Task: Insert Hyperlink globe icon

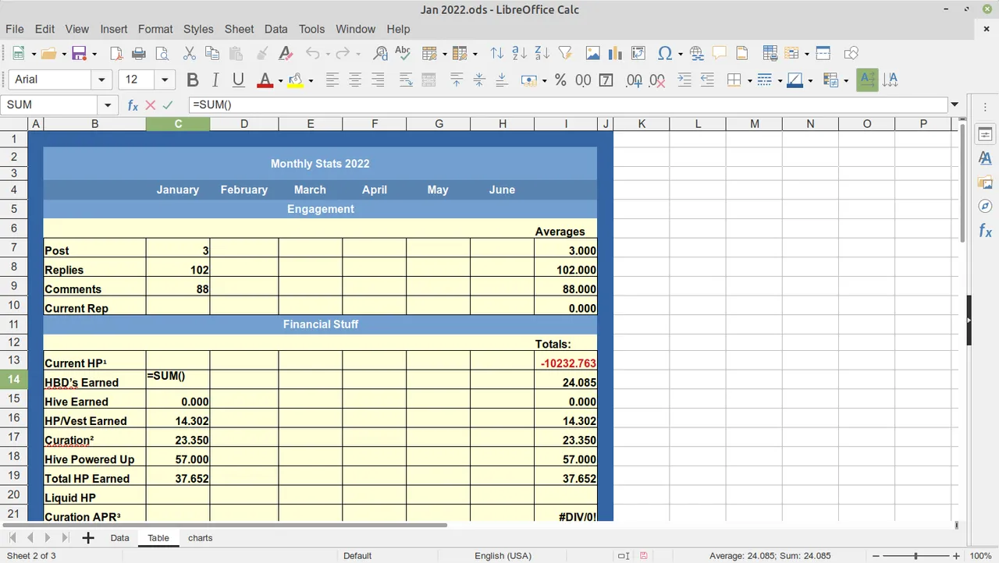Action: 697,53
